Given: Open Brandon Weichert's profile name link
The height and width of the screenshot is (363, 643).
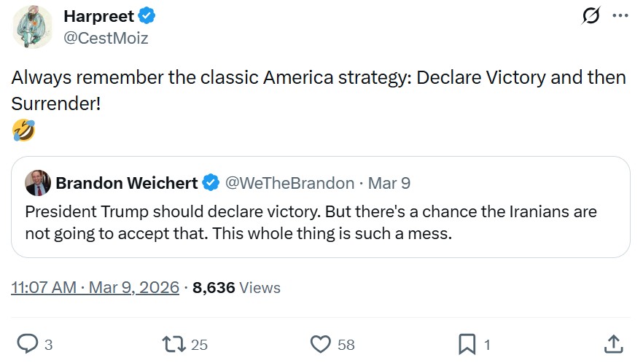Looking at the screenshot, I should [x=126, y=183].
